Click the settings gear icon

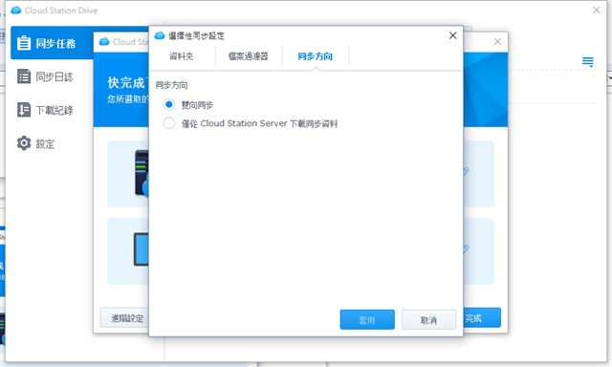(x=24, y=143)
